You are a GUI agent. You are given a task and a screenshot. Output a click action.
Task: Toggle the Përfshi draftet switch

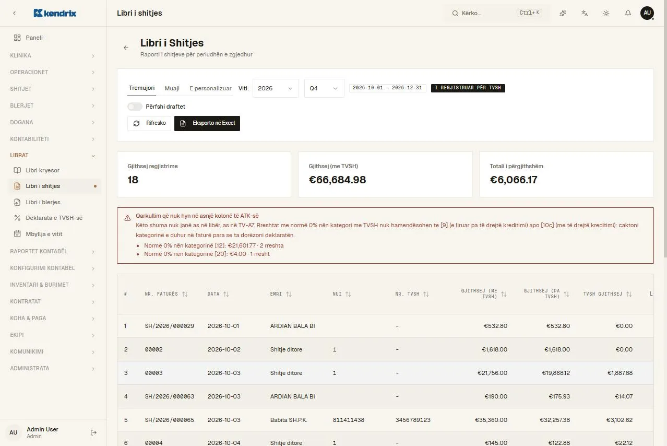[x=135, y=107]
